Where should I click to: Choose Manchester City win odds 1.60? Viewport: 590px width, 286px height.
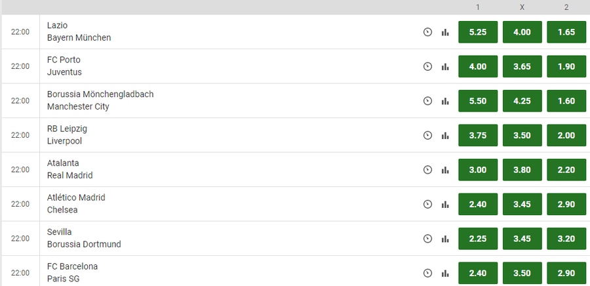tap(566, 101)
